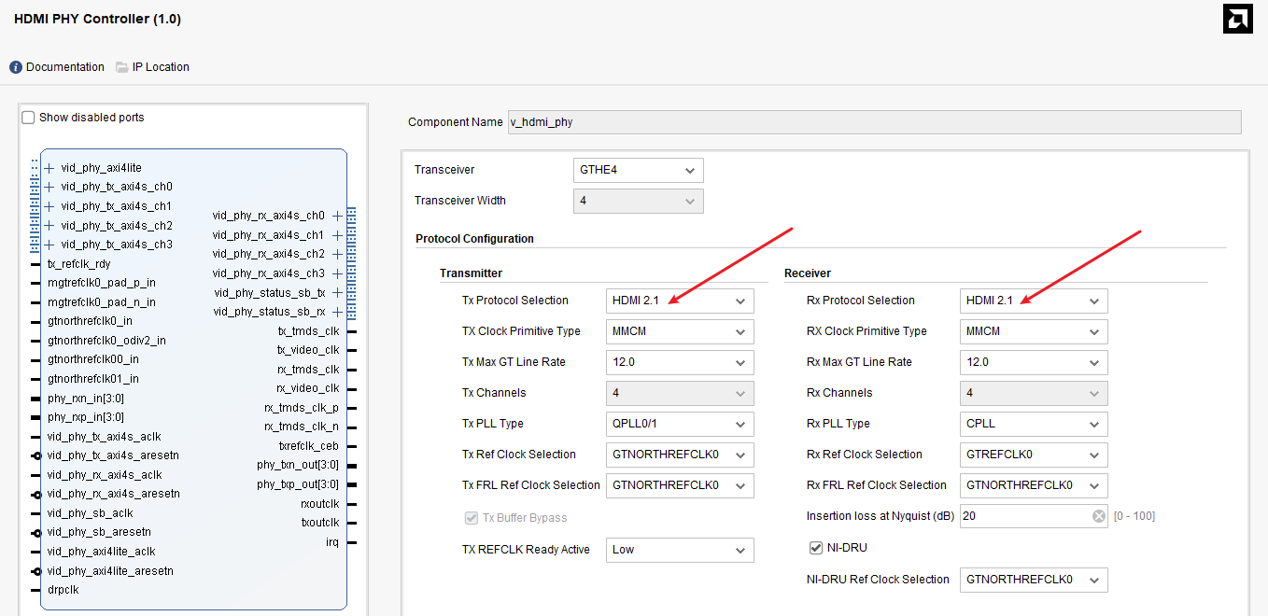
Task: Expand the vid_phy_rx_axi4s_ch2 port plus icon
Action: pos(337,254)
